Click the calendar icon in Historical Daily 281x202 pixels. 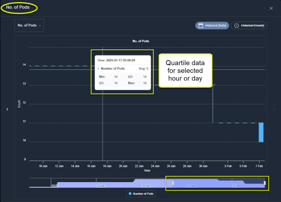pyautogui.click(x=201, y=26)
